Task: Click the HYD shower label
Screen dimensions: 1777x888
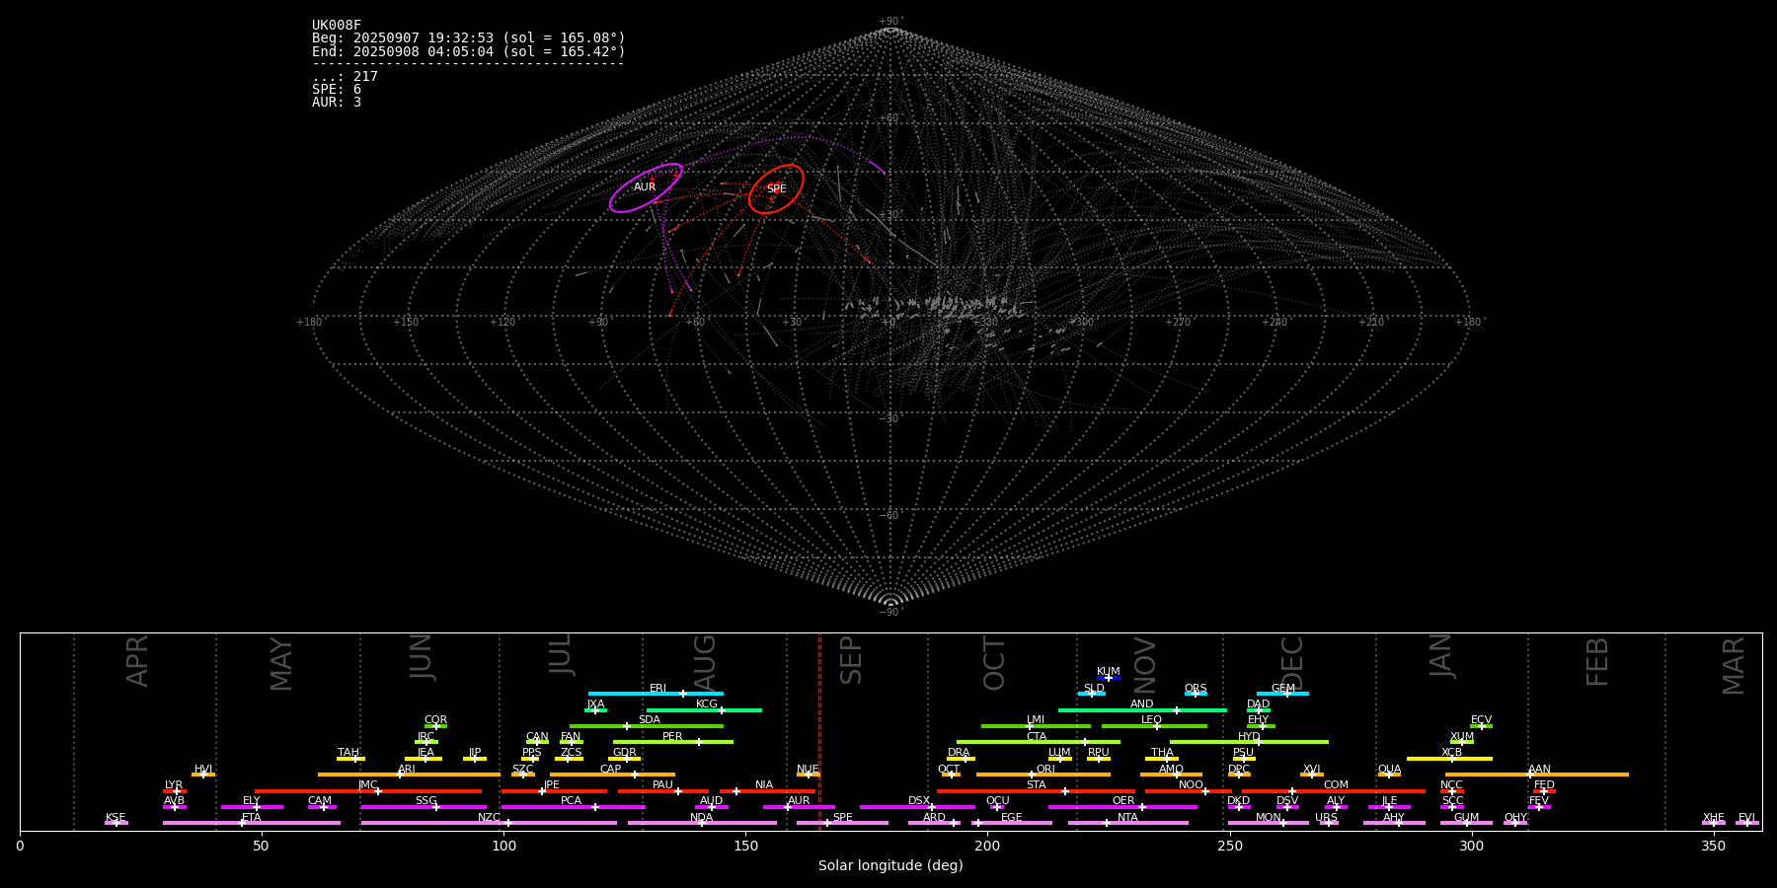Action: [x=1250, y=737]
